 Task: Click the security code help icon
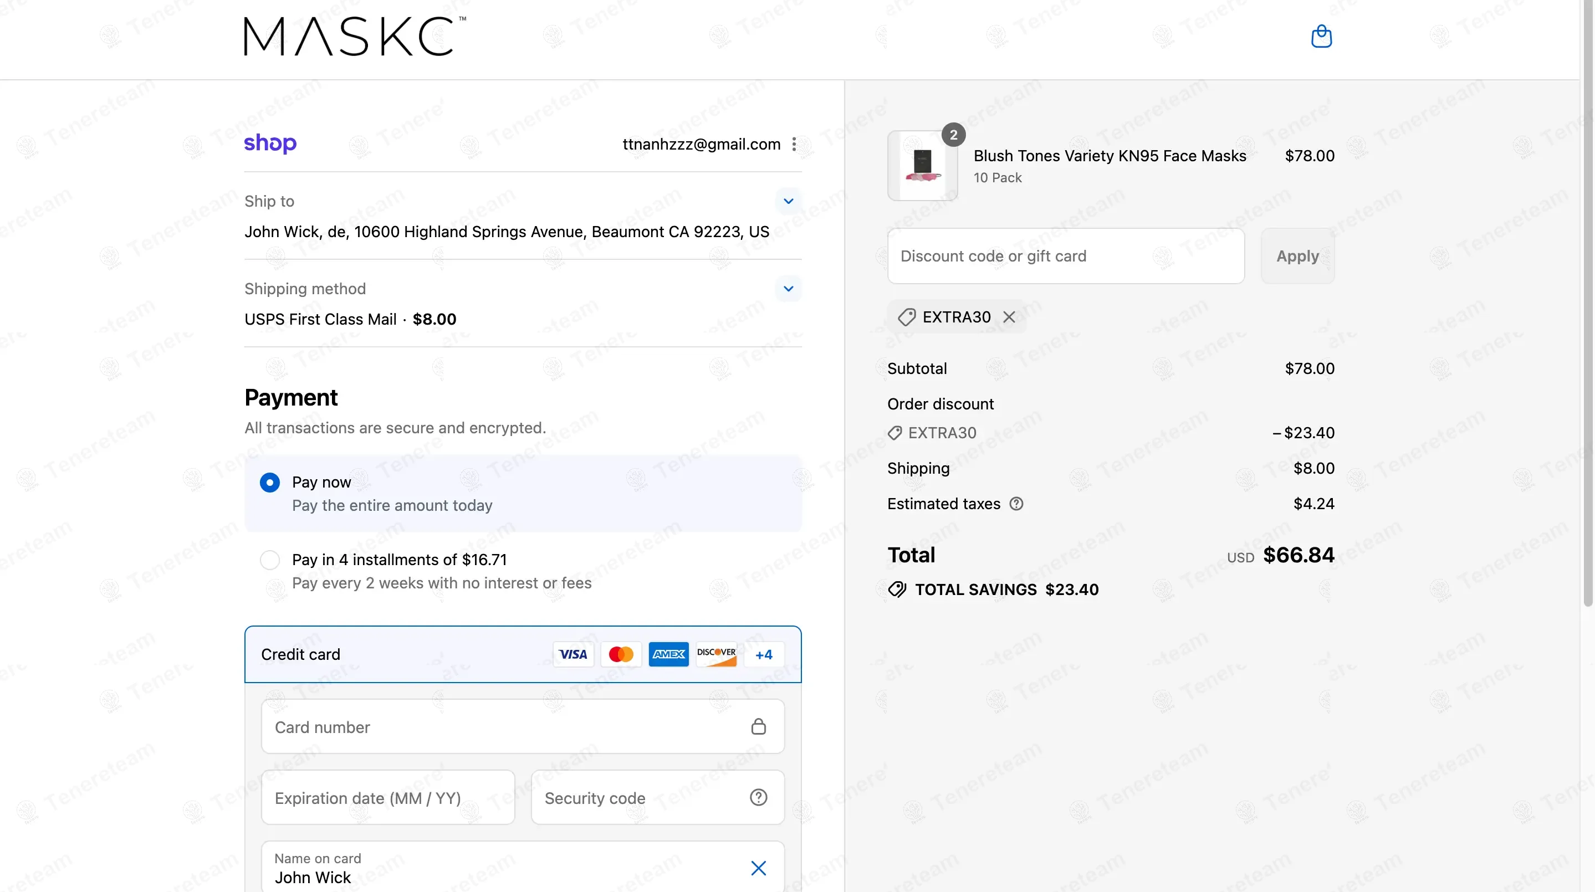pos(759,797)
